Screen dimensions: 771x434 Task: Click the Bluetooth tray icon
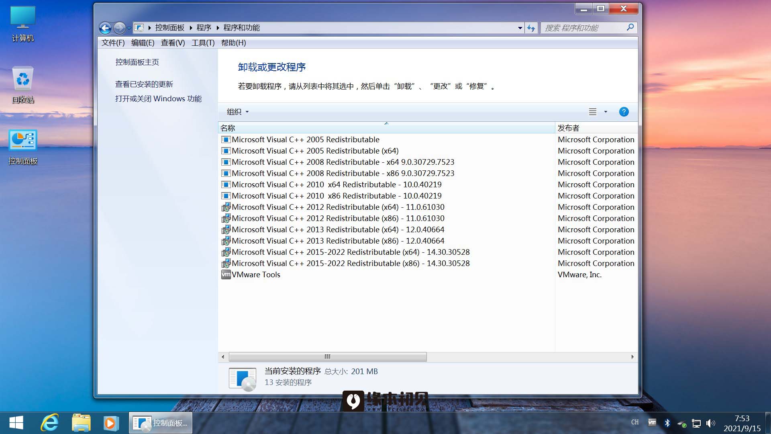pos(667,423)
